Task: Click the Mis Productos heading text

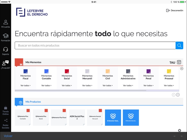Action: point(33,102)
